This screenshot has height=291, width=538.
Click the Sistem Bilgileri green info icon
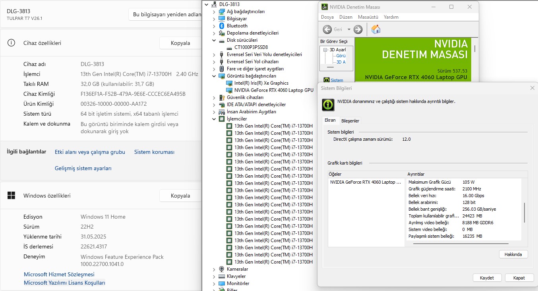[328, 105]
